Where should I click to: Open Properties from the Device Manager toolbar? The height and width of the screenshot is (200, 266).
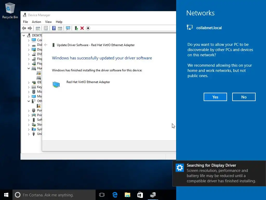tap(46, 28)
